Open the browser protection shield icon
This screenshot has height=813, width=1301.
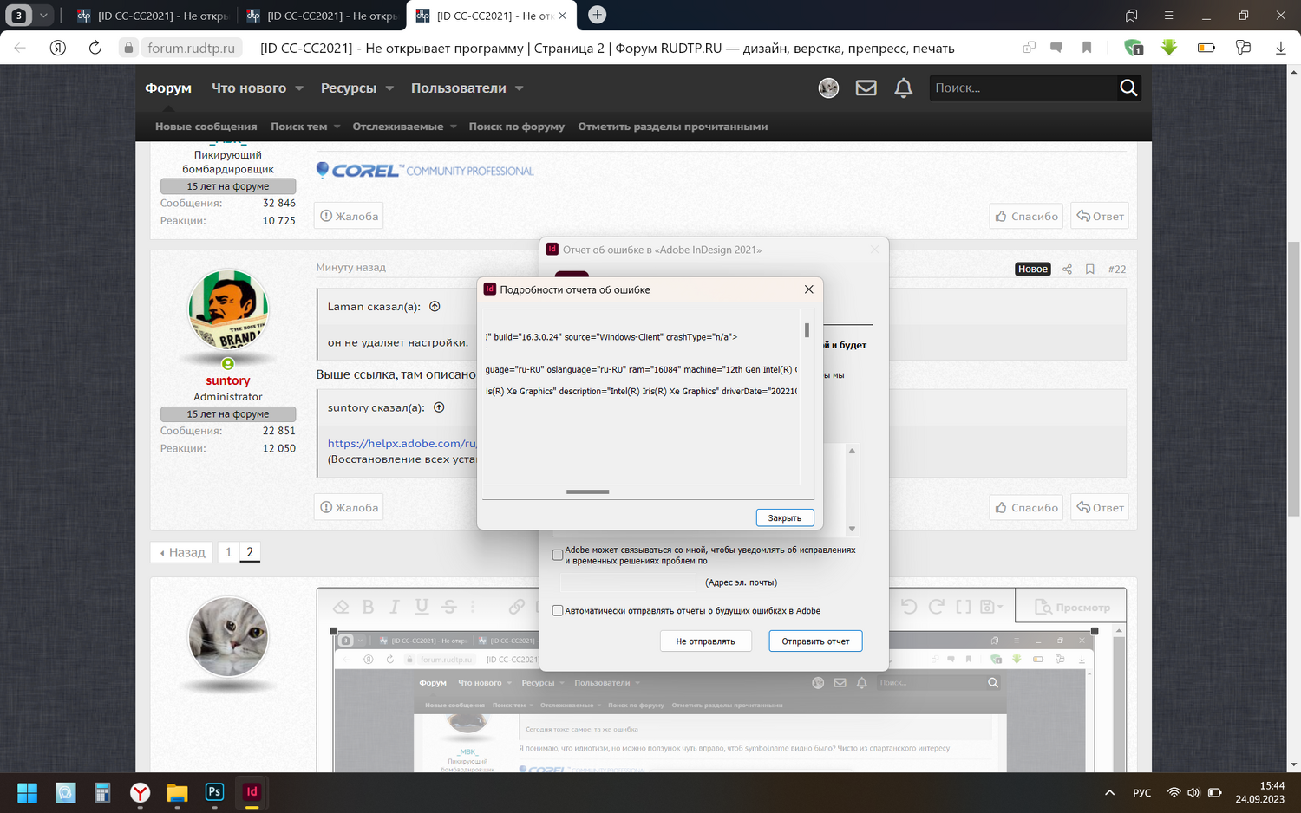(1133, 48)
